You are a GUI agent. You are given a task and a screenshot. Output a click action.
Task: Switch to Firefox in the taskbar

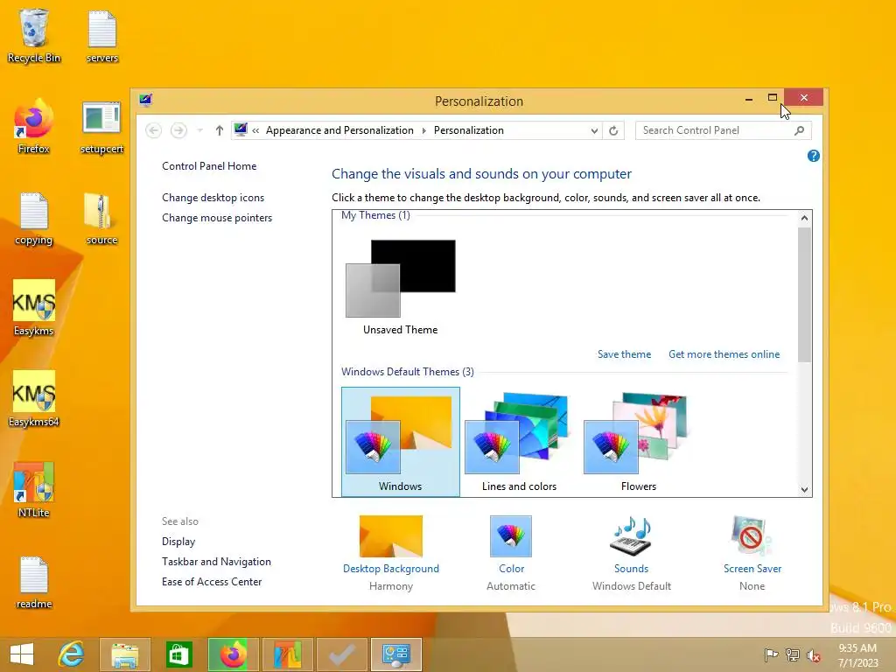click(233, 654)
